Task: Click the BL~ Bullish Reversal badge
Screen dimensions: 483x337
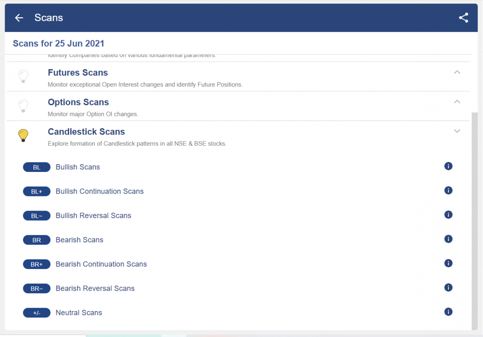Action: pos(36,216)
